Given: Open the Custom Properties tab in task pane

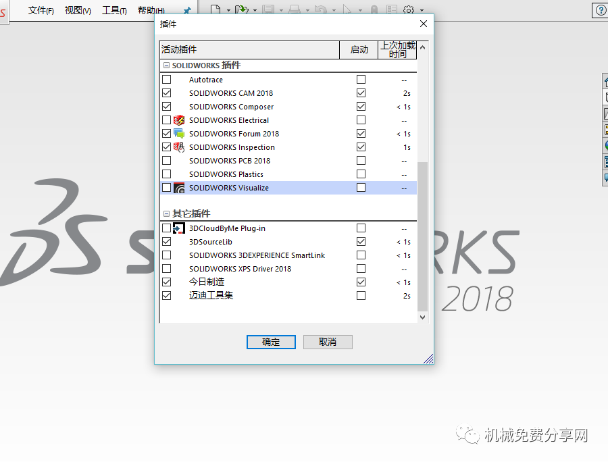Looking at the screenshot, I should pyautogui.click(x=606, y=161).
